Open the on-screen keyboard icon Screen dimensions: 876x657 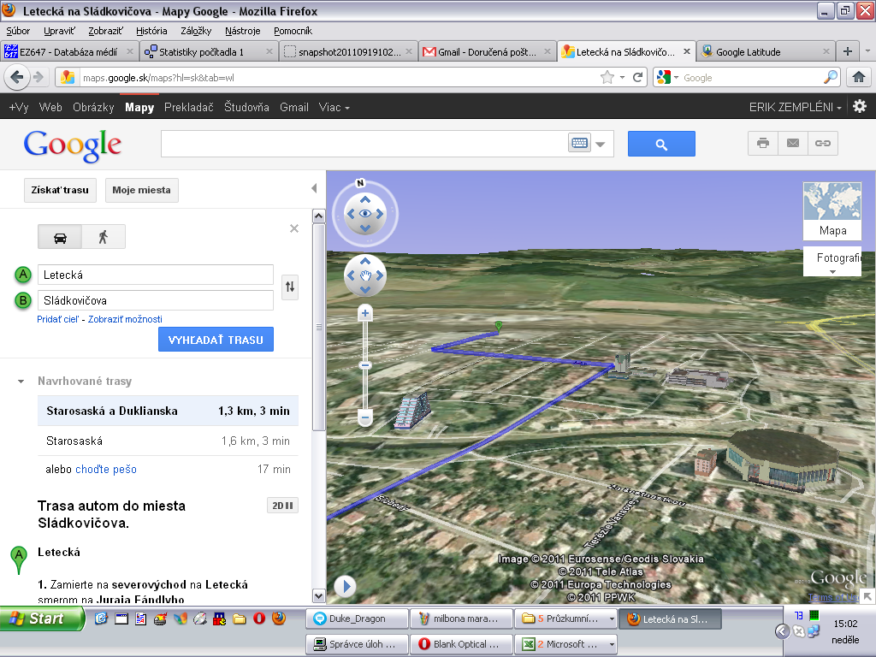click(x=579, y=143)
